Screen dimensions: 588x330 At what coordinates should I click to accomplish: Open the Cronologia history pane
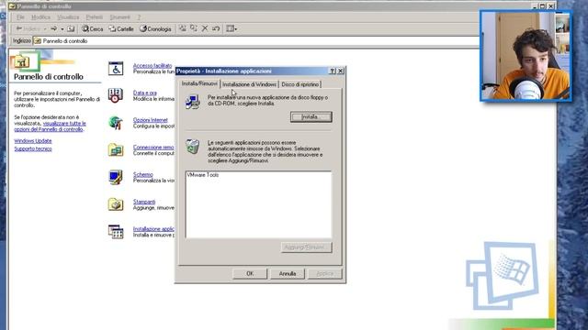pos(155,28)
